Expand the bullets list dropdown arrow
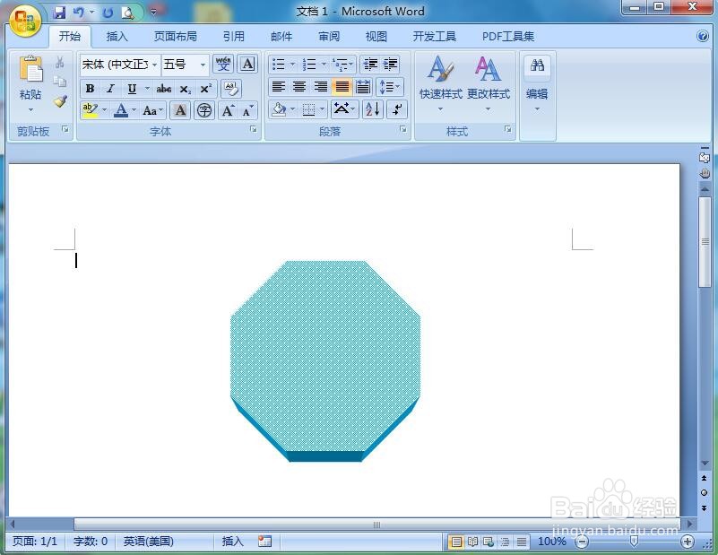Screen dimensions: 718x555 tap(292, 65)
